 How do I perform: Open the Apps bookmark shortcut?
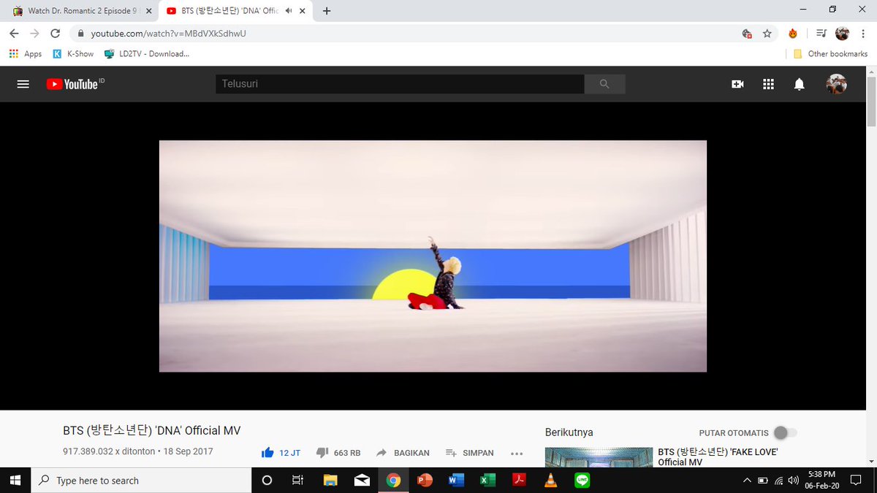(x=26, y=54)
